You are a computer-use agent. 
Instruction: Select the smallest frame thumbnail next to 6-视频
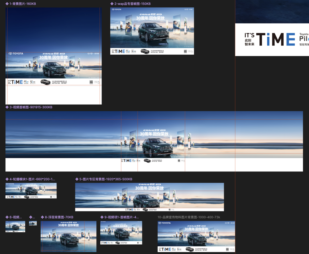pos(33,223)
